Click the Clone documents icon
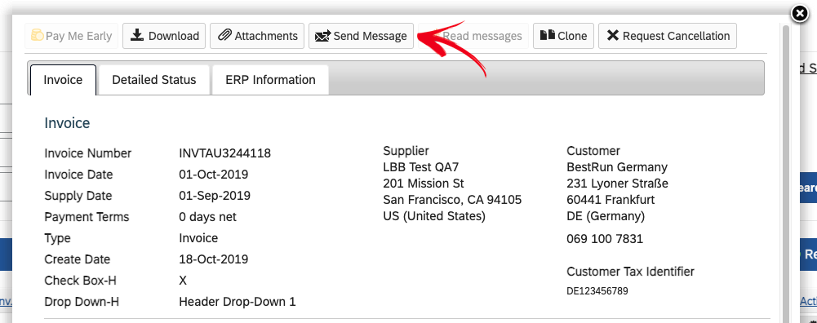This screenshot has width=817, height=323. (547, 35)
